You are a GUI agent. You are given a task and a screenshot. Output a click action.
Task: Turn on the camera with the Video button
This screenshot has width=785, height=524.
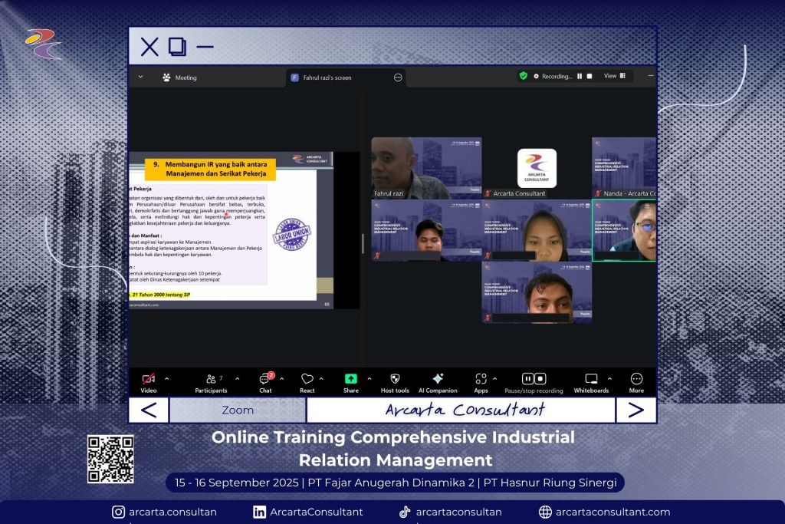149,379
